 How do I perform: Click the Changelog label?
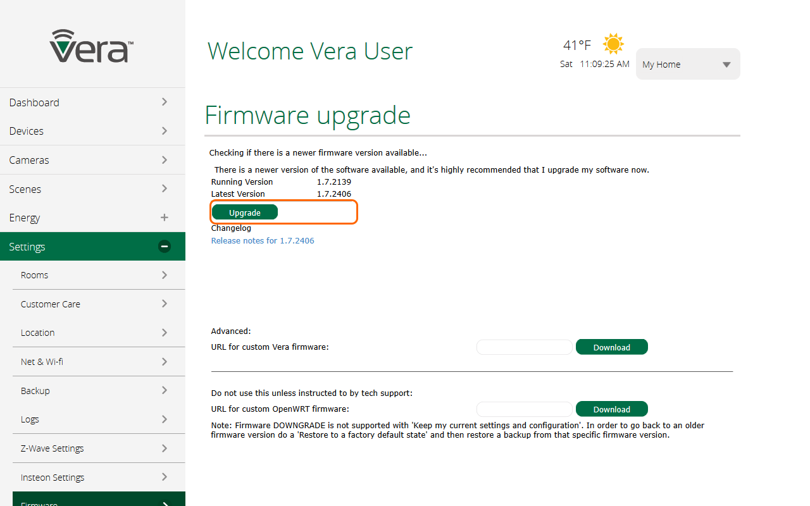pyautogui.click(x=231, y=228)
